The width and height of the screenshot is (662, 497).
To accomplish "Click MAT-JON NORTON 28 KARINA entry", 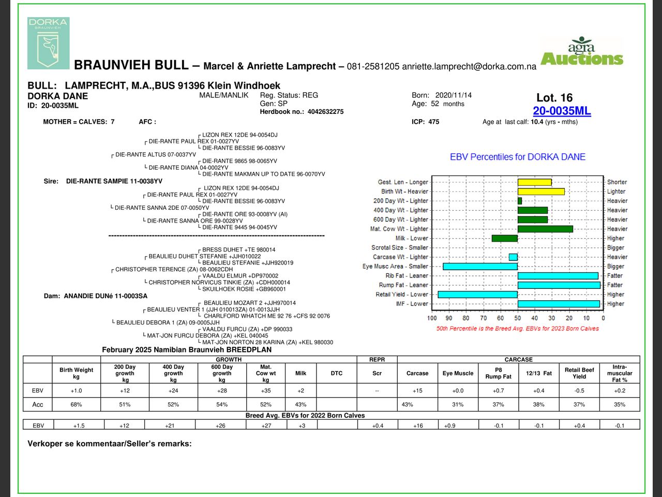I will (267, 342).
